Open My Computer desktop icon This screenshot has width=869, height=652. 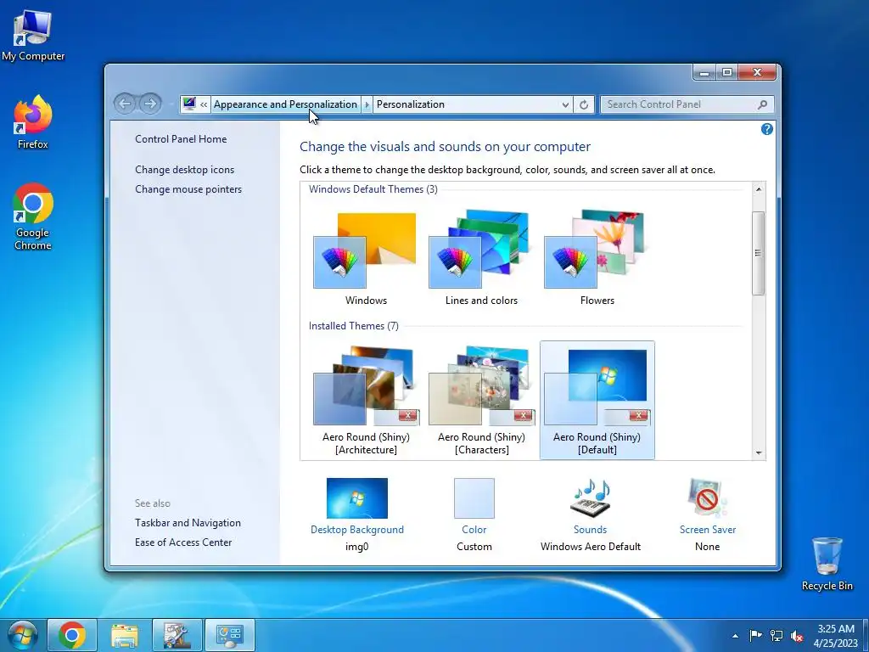pyautogui.click(x=33, y=35)
